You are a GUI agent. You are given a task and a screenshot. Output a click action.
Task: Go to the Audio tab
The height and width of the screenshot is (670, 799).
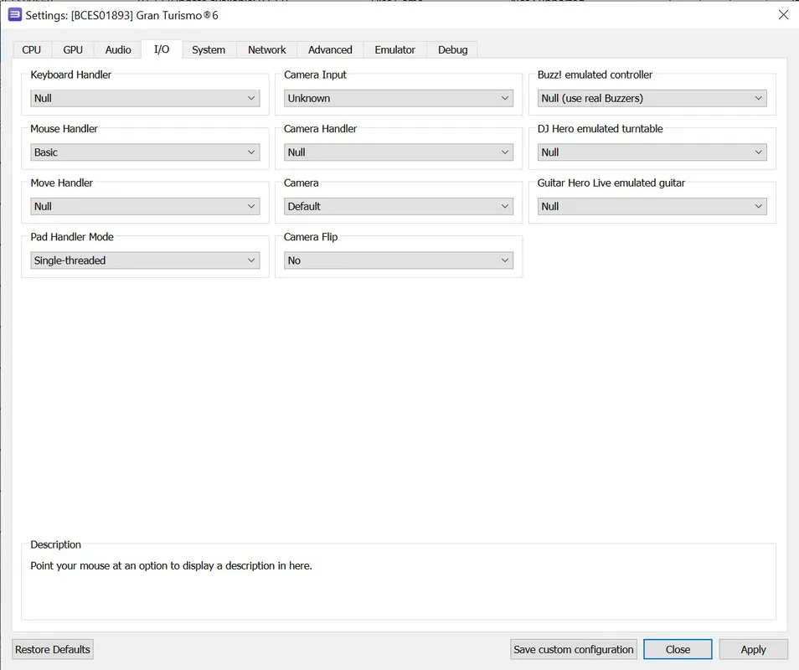point(118,50)
